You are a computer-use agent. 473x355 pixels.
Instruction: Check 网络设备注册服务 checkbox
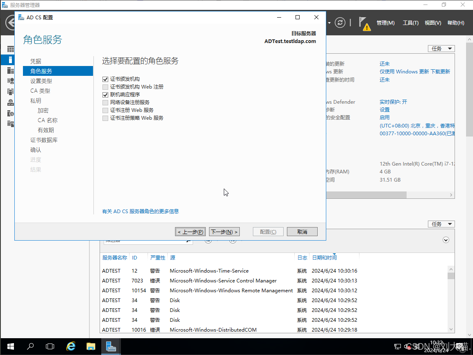(105, 103)
